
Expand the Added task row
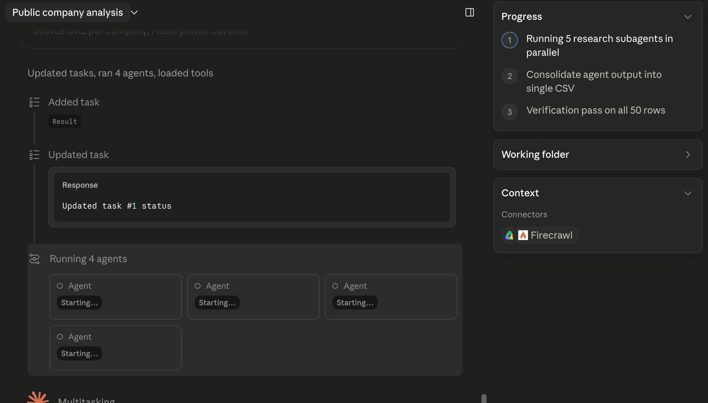tap(74, 102)
